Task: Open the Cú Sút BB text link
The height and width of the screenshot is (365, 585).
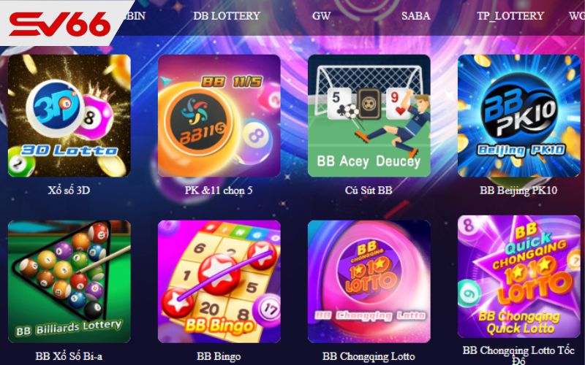Action: click(369, 191)
